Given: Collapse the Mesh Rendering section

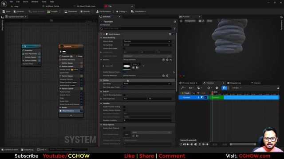Looking at the screenshot, I should point(101,38).
